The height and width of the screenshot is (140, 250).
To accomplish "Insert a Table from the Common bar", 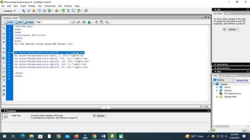I will coord(39,11).
